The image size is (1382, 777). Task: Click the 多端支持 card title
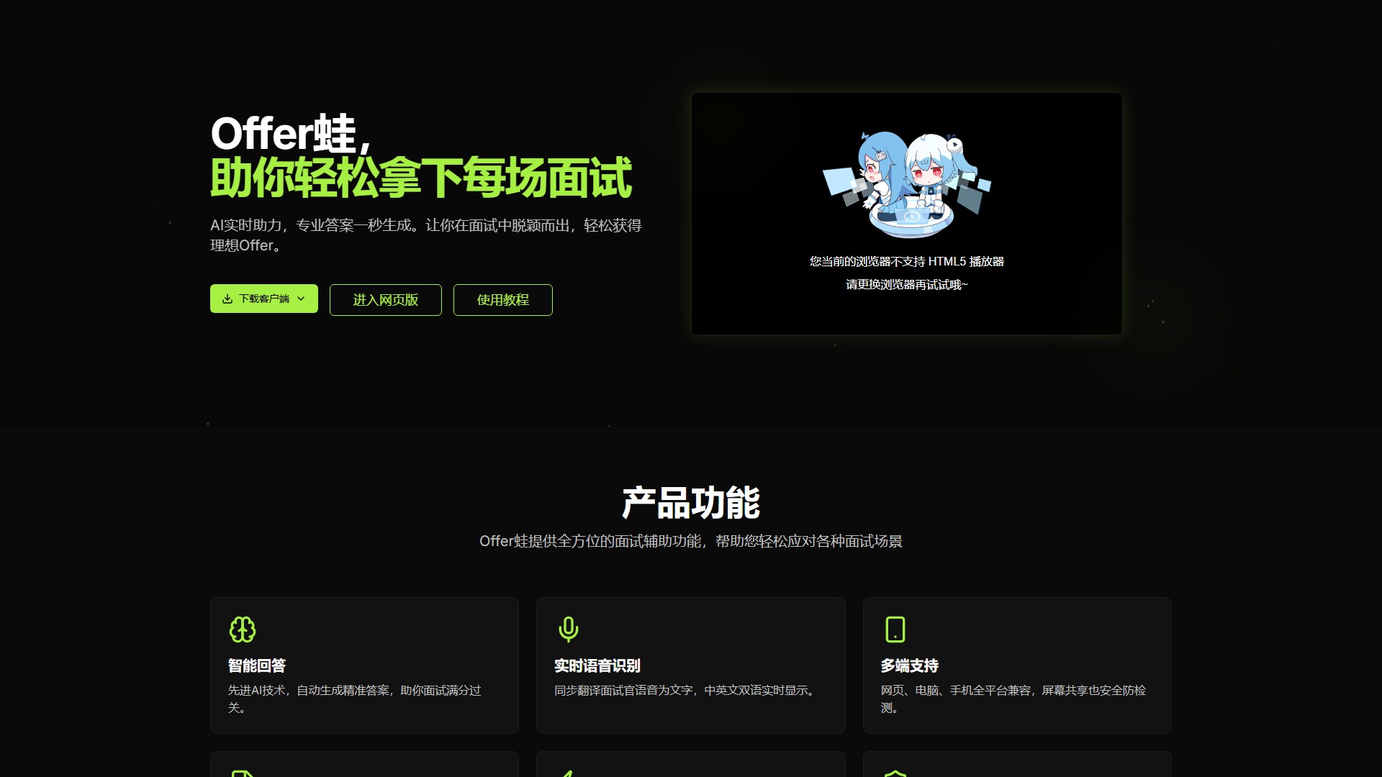tap(909, 666)
